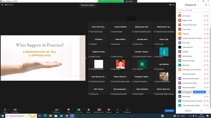Expand video options arrow beside Start Video
This screenshot has height=118, width=211.
pos(19,110)
